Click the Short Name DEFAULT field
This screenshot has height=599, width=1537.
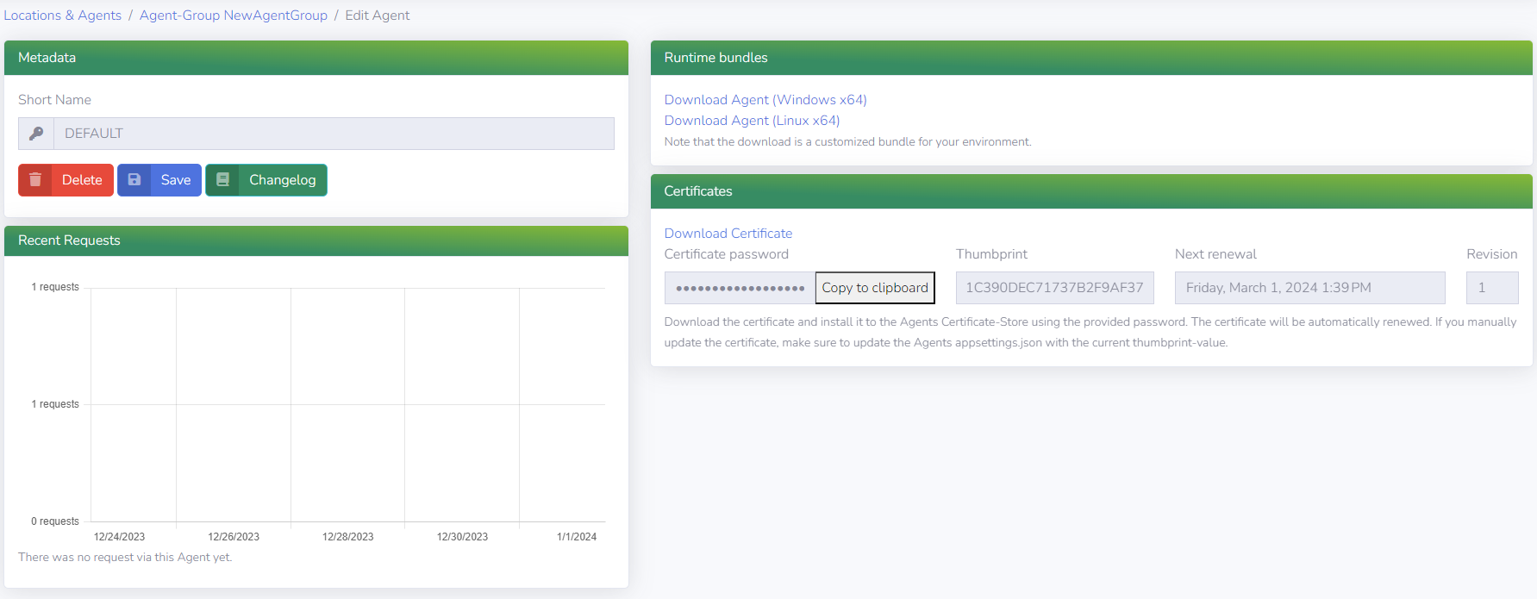pyautogui.click(x=333, y=134)
